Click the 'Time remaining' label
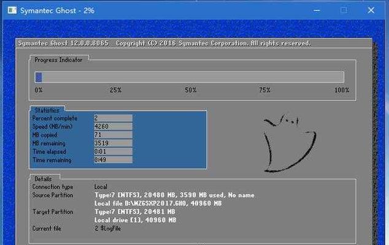 coord(52,160)
